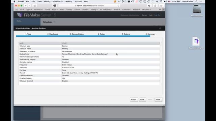Click the Log Out link

pyautogui.click(x=157, y=15)
